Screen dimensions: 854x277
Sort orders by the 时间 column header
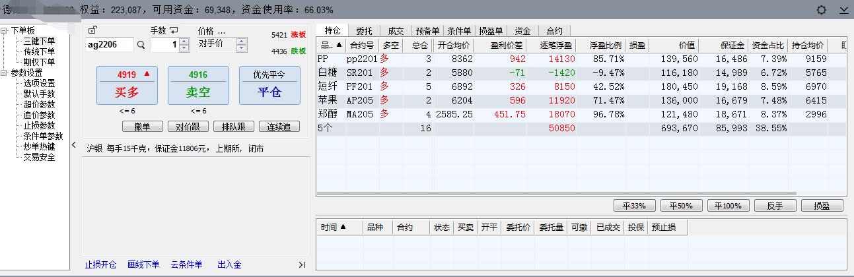[x=339, y=228]
